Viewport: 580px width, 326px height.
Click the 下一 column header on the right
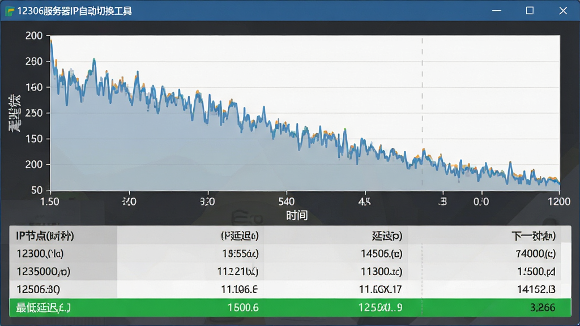(534, 236)
